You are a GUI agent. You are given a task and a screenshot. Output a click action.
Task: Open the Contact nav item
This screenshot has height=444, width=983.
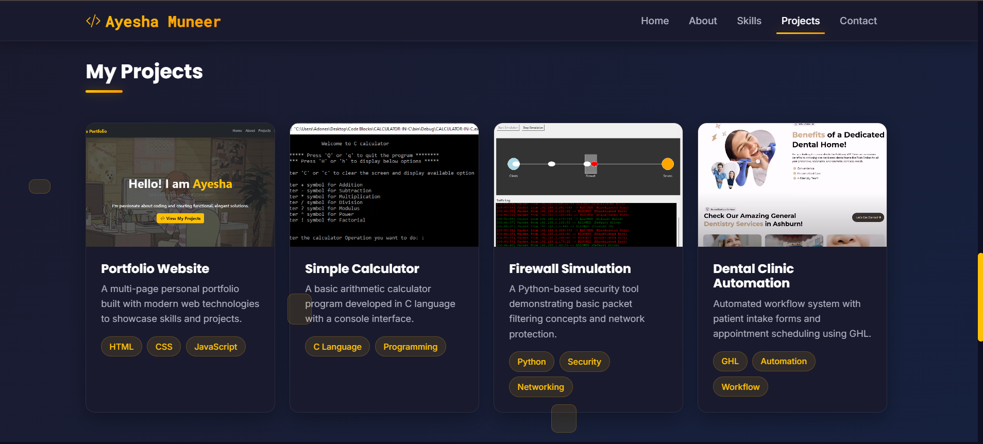coord(858,21)
